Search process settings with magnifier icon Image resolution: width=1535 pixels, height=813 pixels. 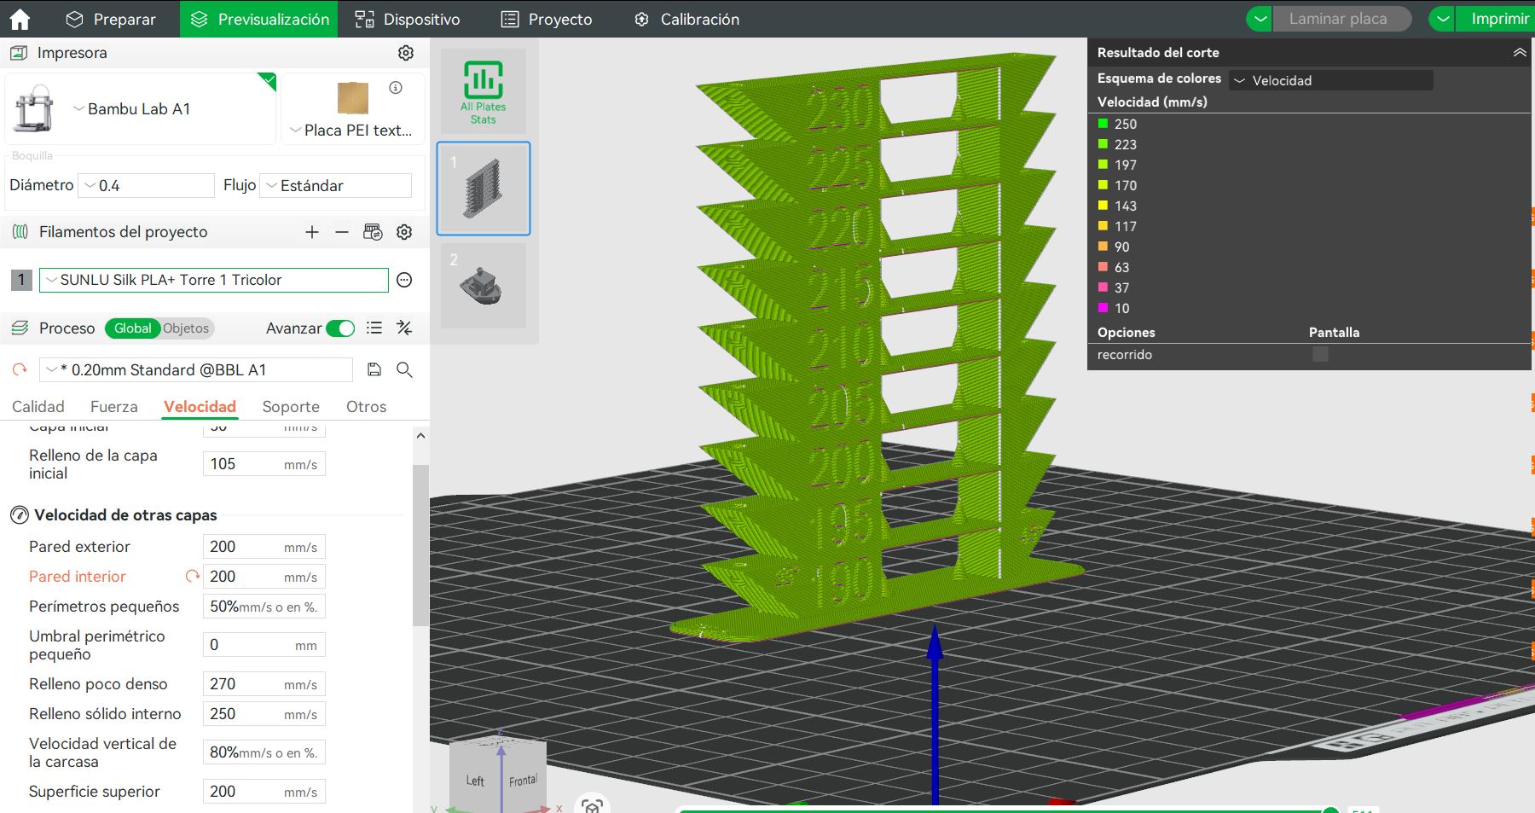point(405,369)
